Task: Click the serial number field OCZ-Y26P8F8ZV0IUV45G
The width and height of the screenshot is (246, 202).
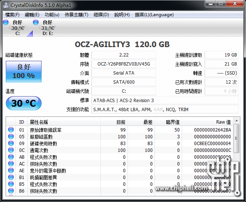Action: coord(124,64)
